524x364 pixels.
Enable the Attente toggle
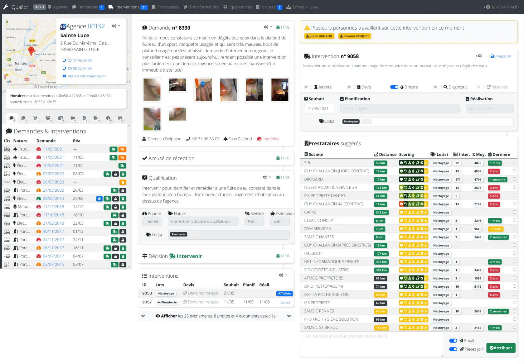point(308,87)
